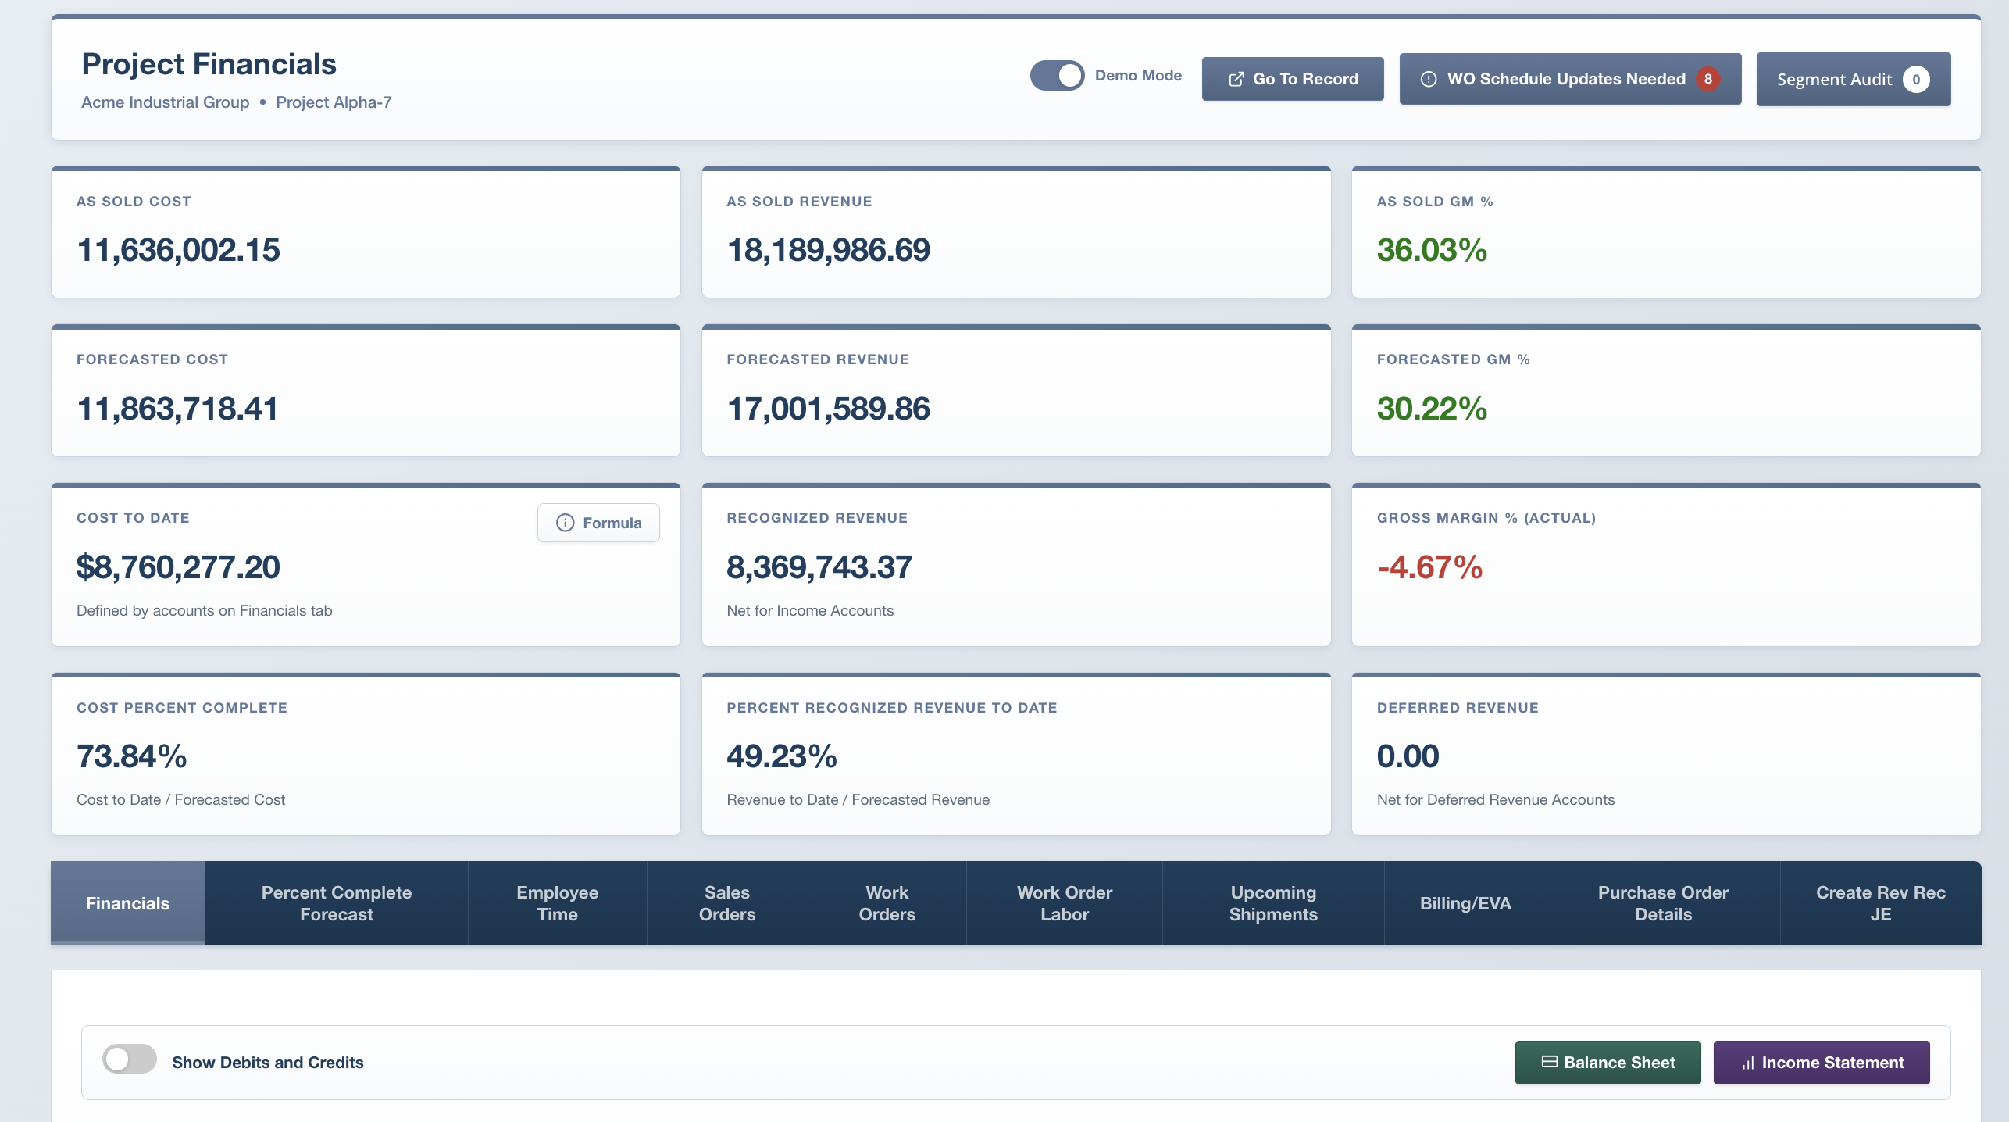Click the external link icon on Go To Record
Image resolution: width=2009 pixels, height=1122 pixels.
click(x=1236, y=78)
